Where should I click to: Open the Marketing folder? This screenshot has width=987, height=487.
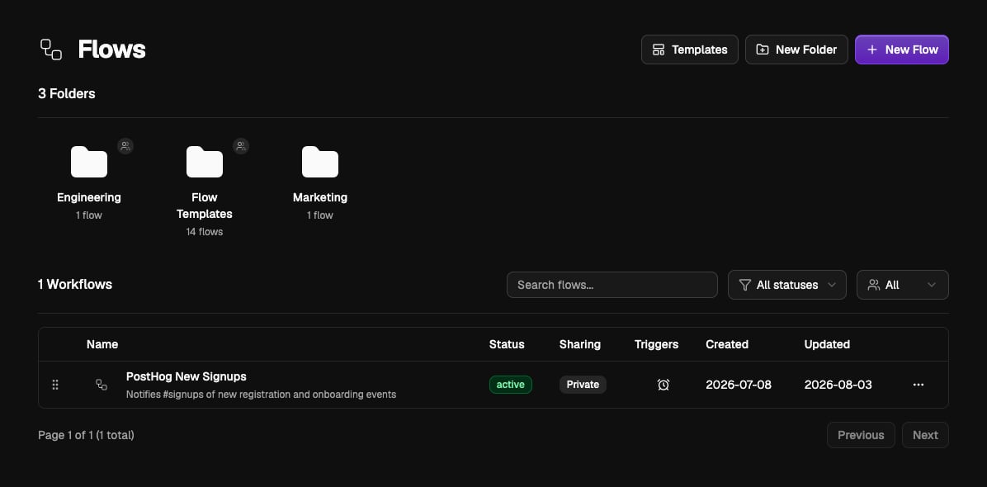319,163
